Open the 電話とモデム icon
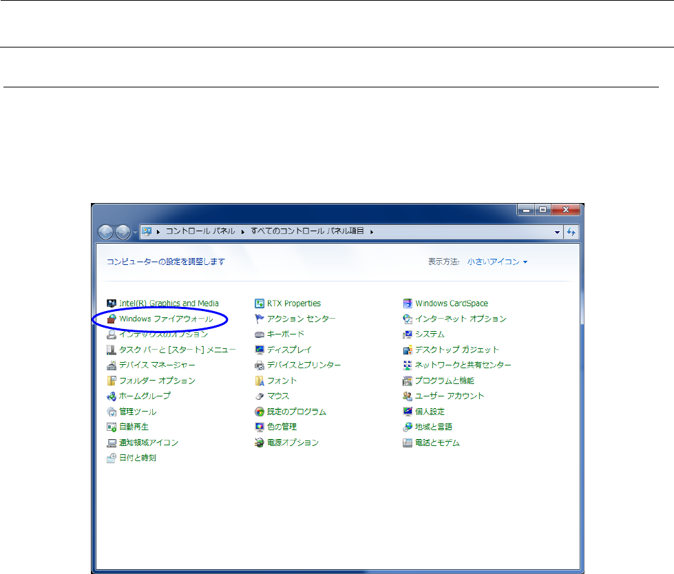 [408, 443]
